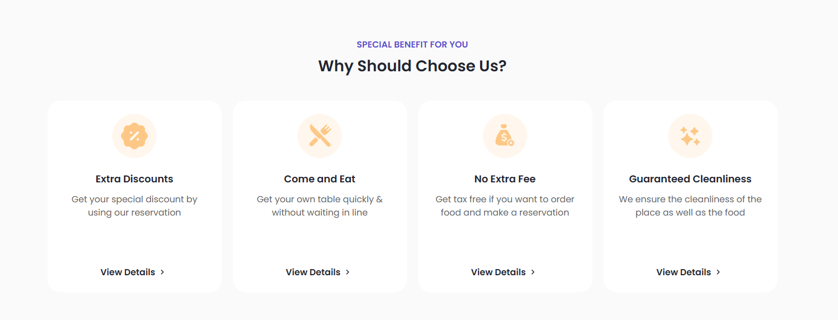The image size is (838, 320).
Task: Click the Special Benefit For You label
Action: (412, 45)
